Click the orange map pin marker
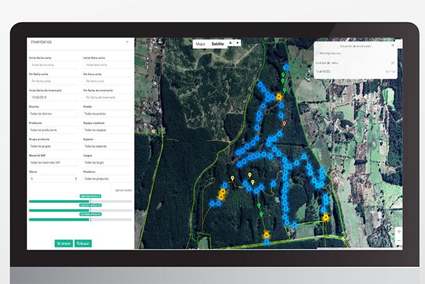Image resolution: width=425 pixels, height=284 pixels. [284, 123]
